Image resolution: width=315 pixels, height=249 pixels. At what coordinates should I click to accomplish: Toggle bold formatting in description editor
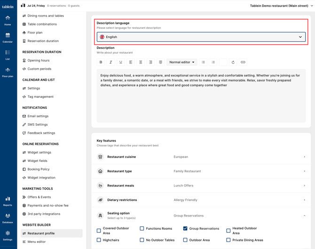pos(101,62)
